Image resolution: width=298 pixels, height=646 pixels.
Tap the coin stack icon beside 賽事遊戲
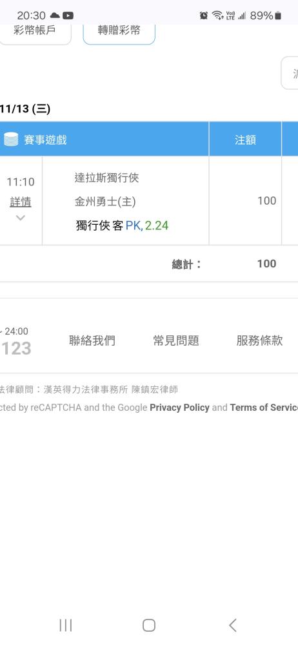pos(11,140)
